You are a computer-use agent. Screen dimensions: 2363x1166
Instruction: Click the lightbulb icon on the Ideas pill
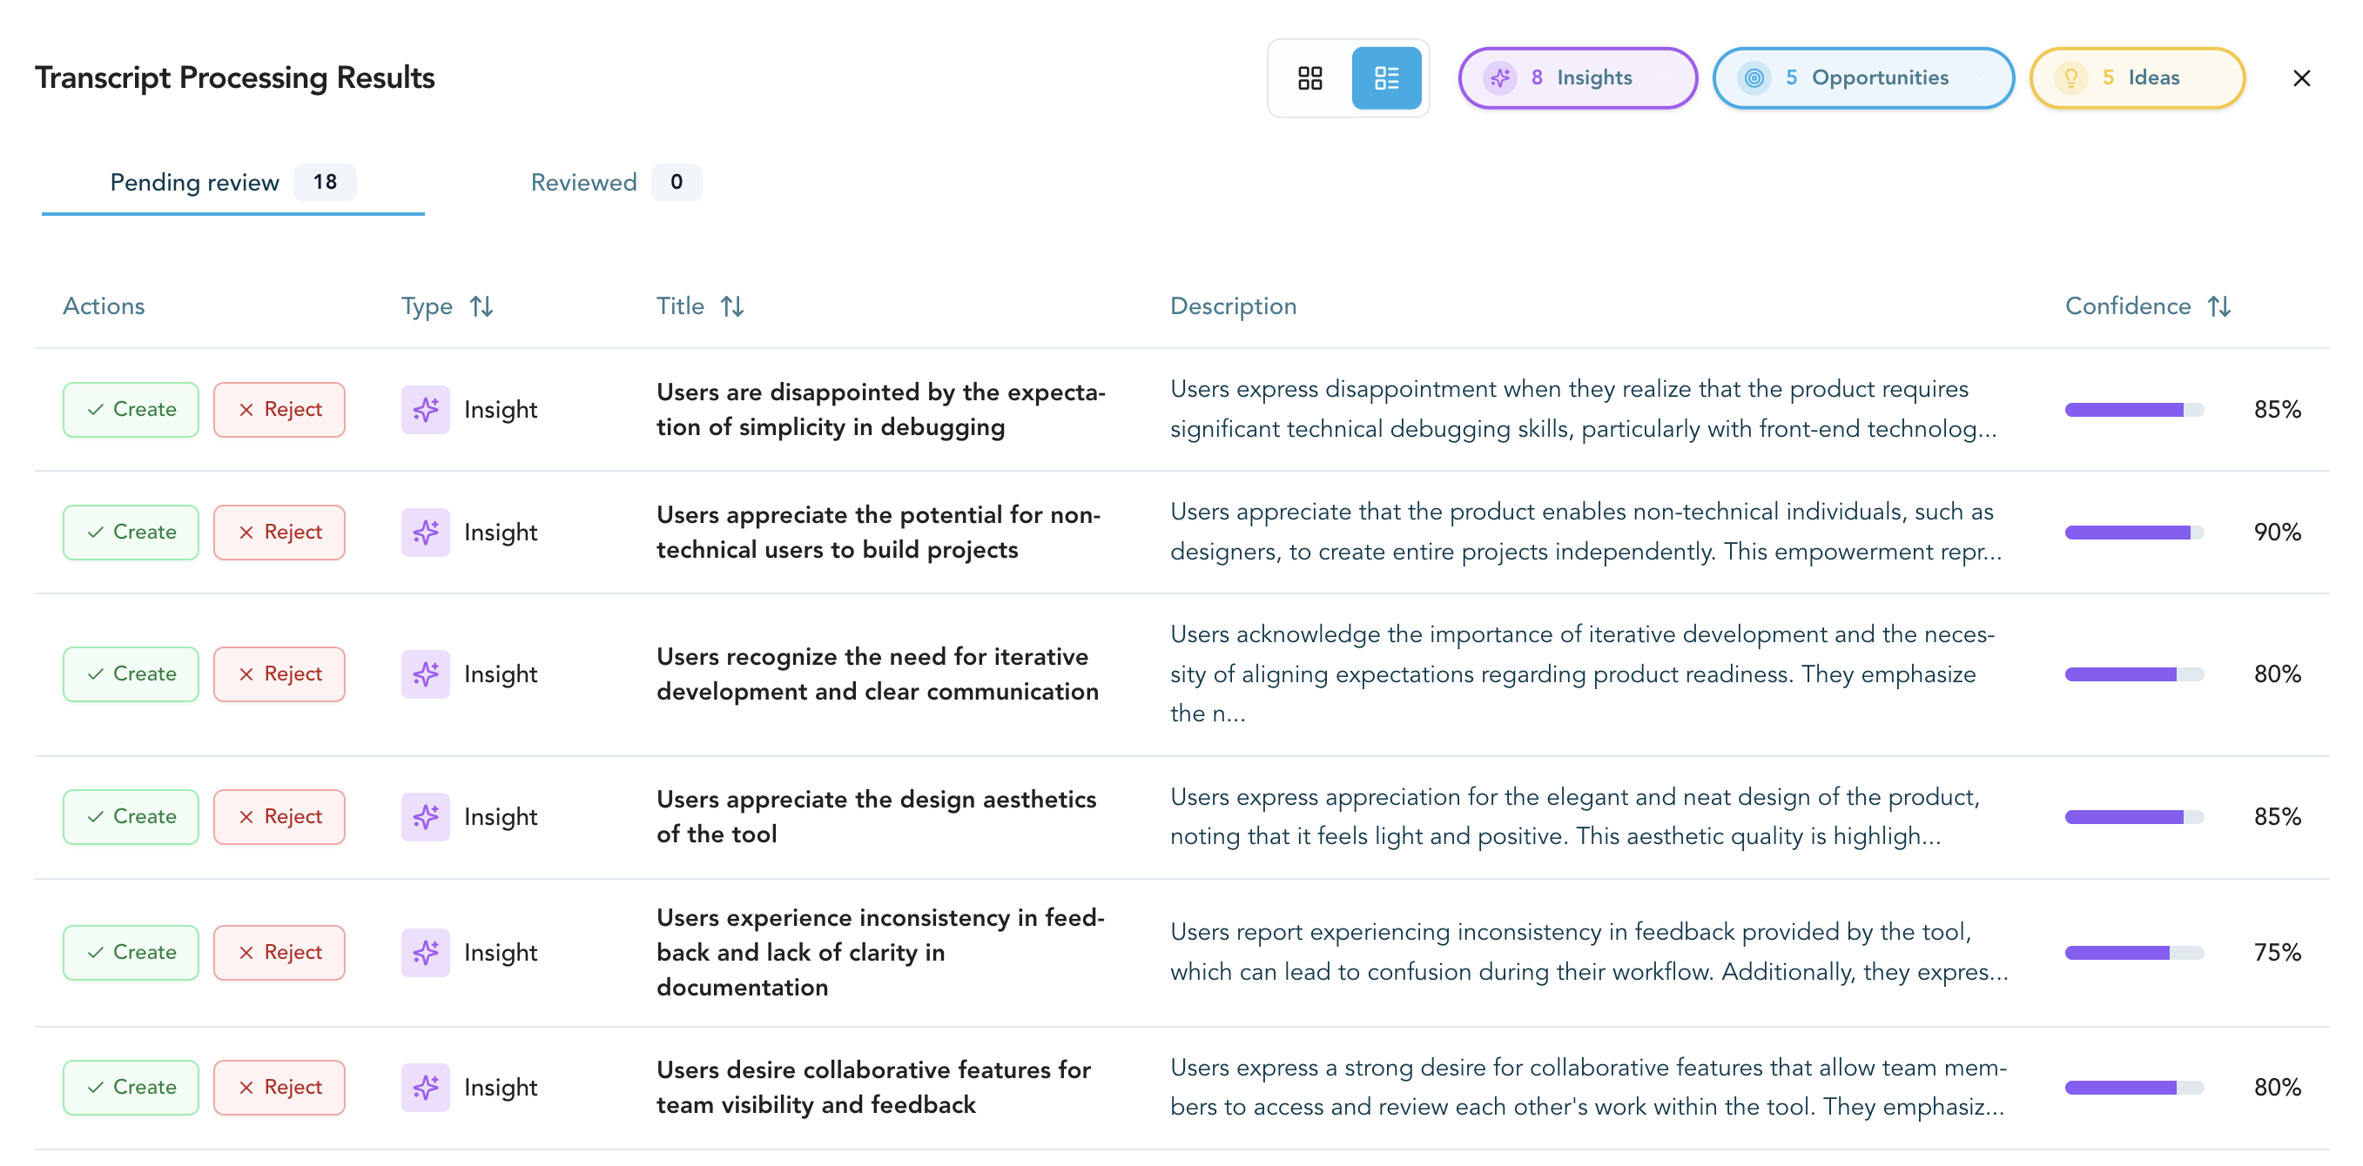(2071, 78)
